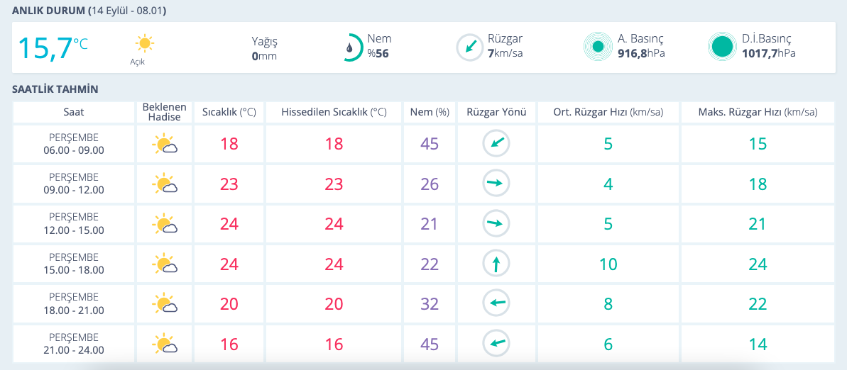Click the 'Hissedilen Sıcaklık (°C)' column header

coord(334,112)
